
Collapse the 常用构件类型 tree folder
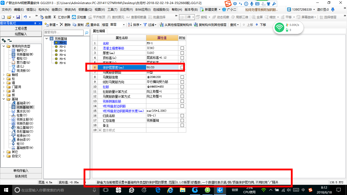point(4,46)
